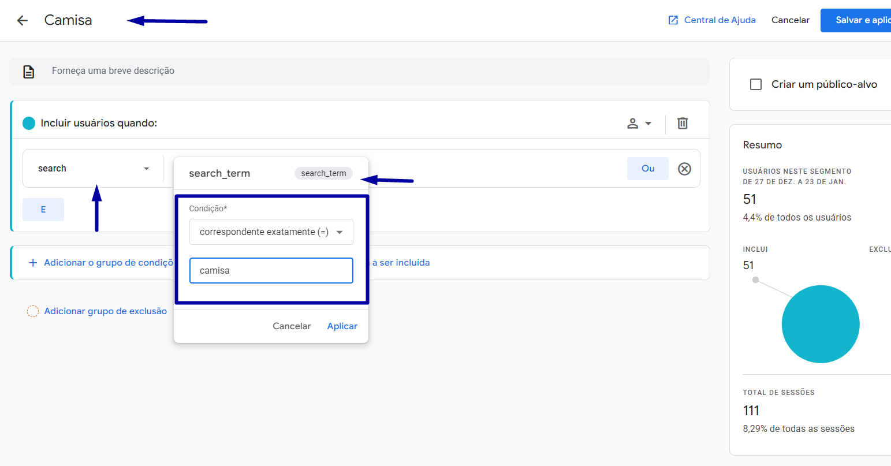Viewport: 891px width, 466px height.
Task: Click Aplicar in the condition popup
Action: pos(342,326)
